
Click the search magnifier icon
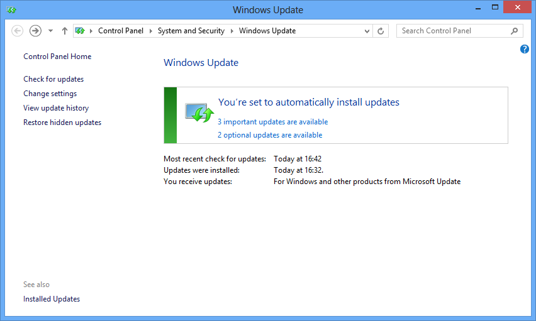click(515, 31)
